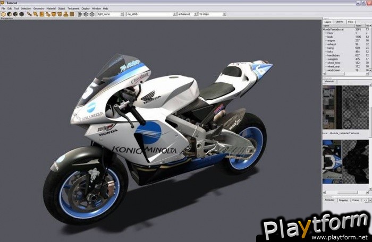Open the Window menu
This screenshot has height=242, width=372.
[96, 8]
